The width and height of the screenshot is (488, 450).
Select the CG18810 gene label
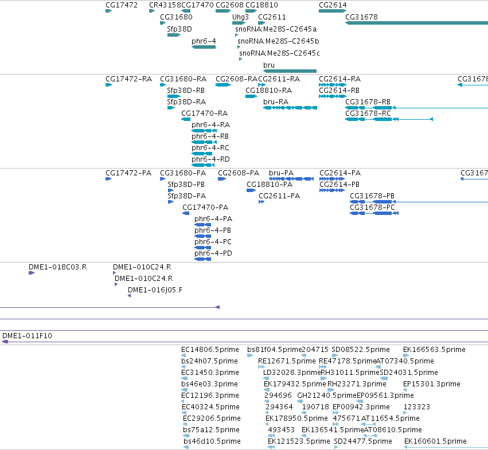261,5
